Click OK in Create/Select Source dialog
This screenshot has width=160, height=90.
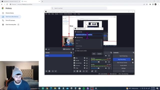click(x=94, y=54)
